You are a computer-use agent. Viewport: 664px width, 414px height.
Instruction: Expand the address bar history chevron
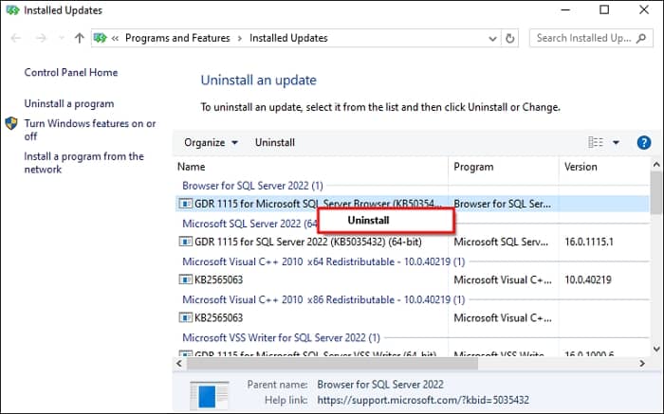[x=492, y=39]
